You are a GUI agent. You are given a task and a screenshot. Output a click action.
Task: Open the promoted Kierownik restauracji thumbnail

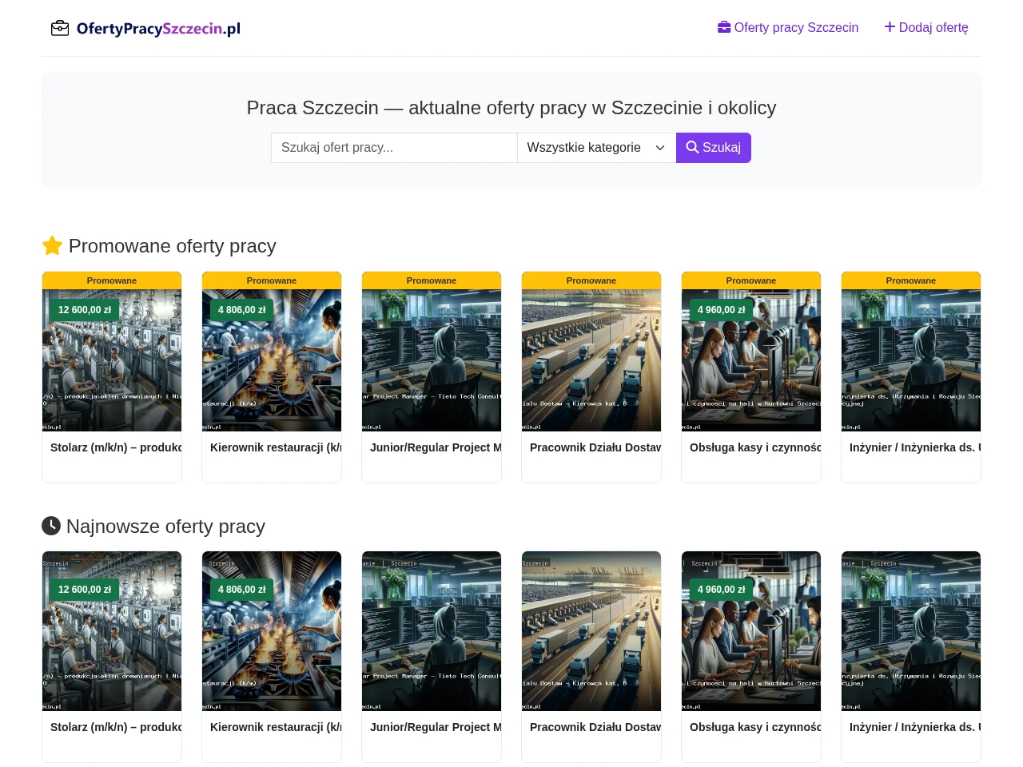(x=272, y=360)
